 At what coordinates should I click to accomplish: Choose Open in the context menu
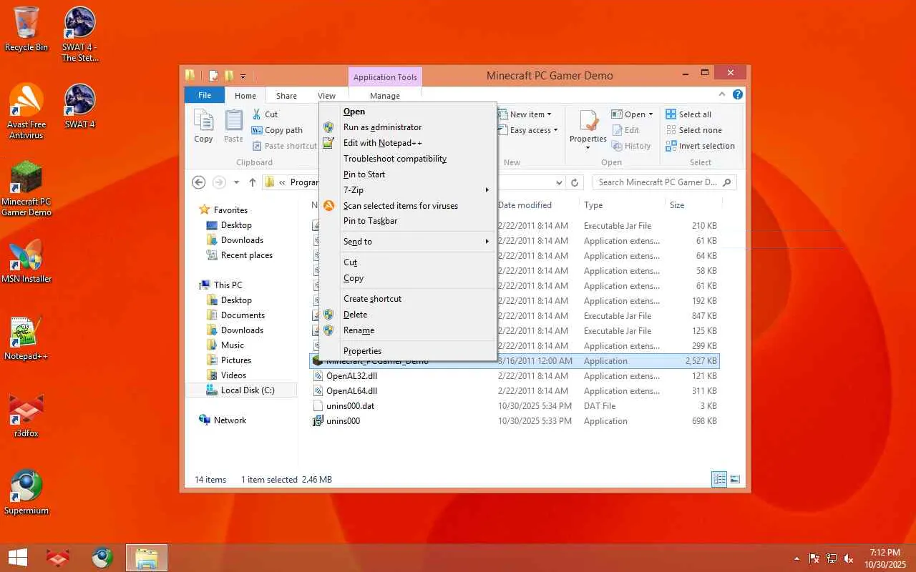[x=408, y=112]
